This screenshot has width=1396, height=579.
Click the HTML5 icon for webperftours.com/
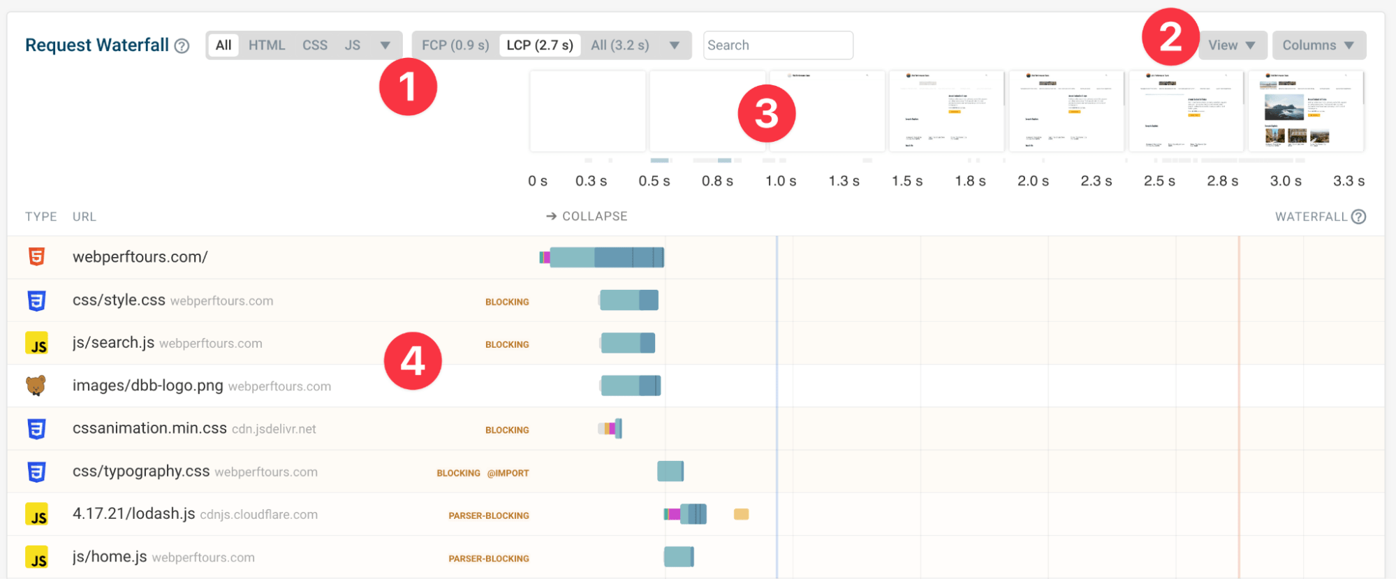coord(36,257)
